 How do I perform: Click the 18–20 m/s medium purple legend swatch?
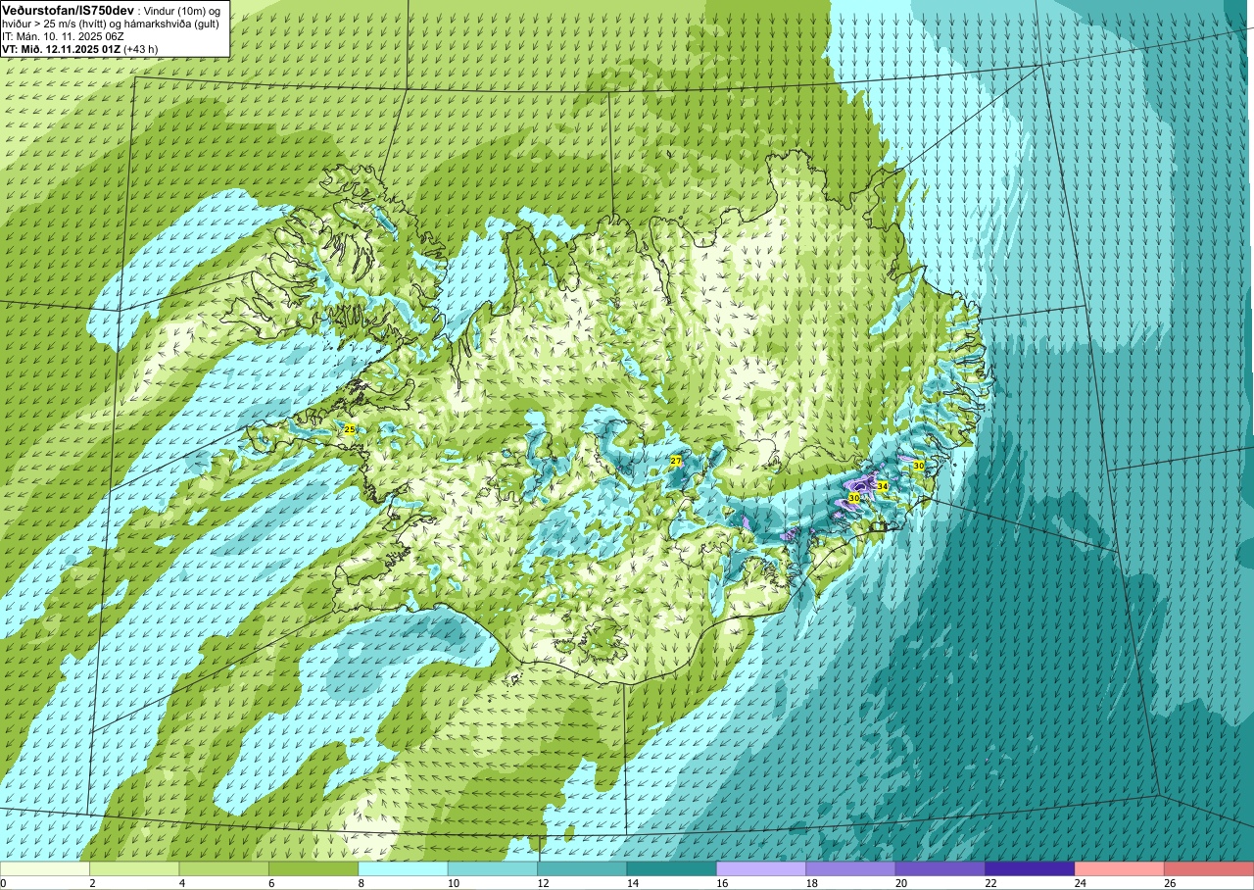pos(850,869)
